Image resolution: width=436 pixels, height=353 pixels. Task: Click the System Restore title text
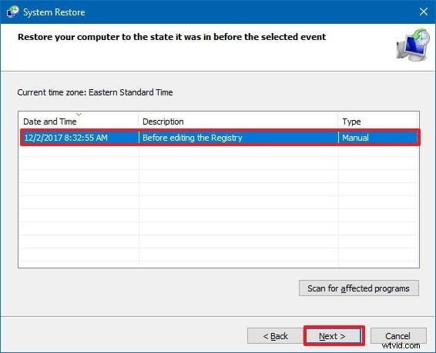[x=54, y=12]
